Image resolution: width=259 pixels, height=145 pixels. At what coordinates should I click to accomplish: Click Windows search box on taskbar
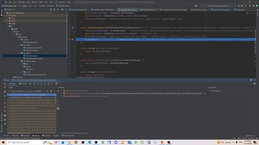pos(30,142)
